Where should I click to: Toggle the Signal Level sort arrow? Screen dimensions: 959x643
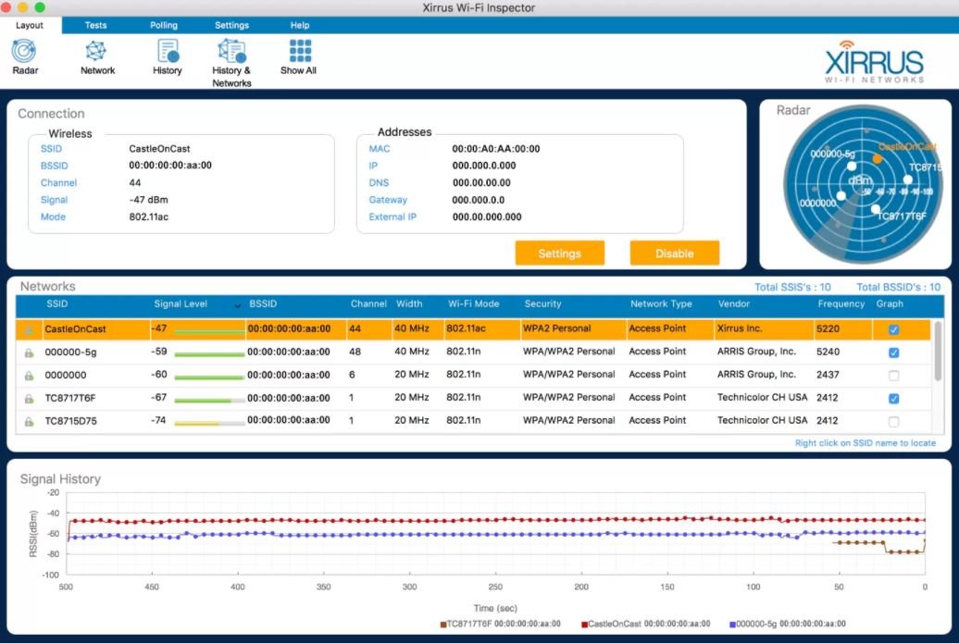(x=237, y=305)
